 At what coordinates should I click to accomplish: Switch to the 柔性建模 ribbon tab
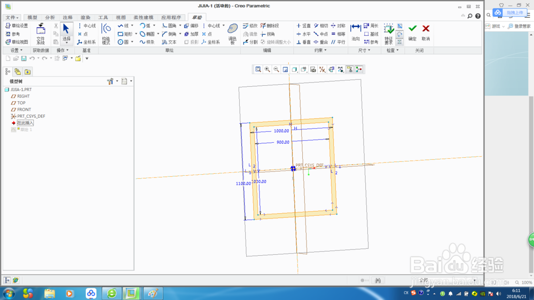tap(143, 18)
